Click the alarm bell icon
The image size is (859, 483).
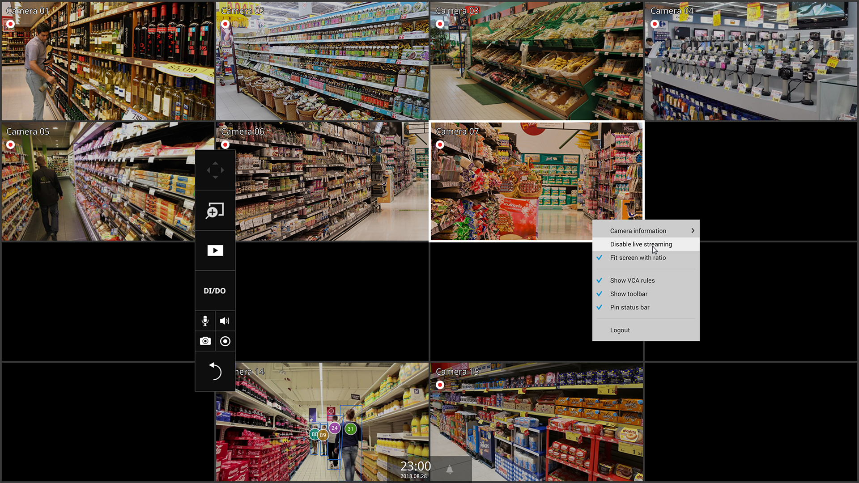click(x=450, y=469)
